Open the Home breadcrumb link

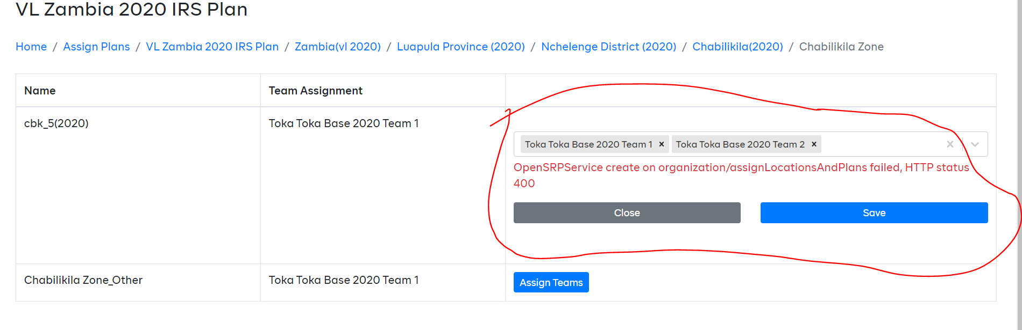[x=31, y=47]
